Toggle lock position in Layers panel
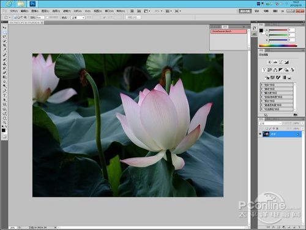Screen dimensions: 306x230 click(x=274, y=128)
